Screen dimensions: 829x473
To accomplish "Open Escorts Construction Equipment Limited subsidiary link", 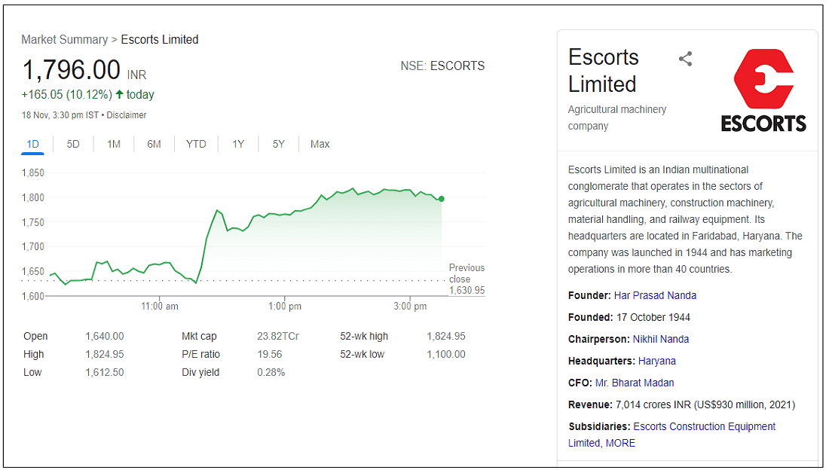I will pos(672,435).
